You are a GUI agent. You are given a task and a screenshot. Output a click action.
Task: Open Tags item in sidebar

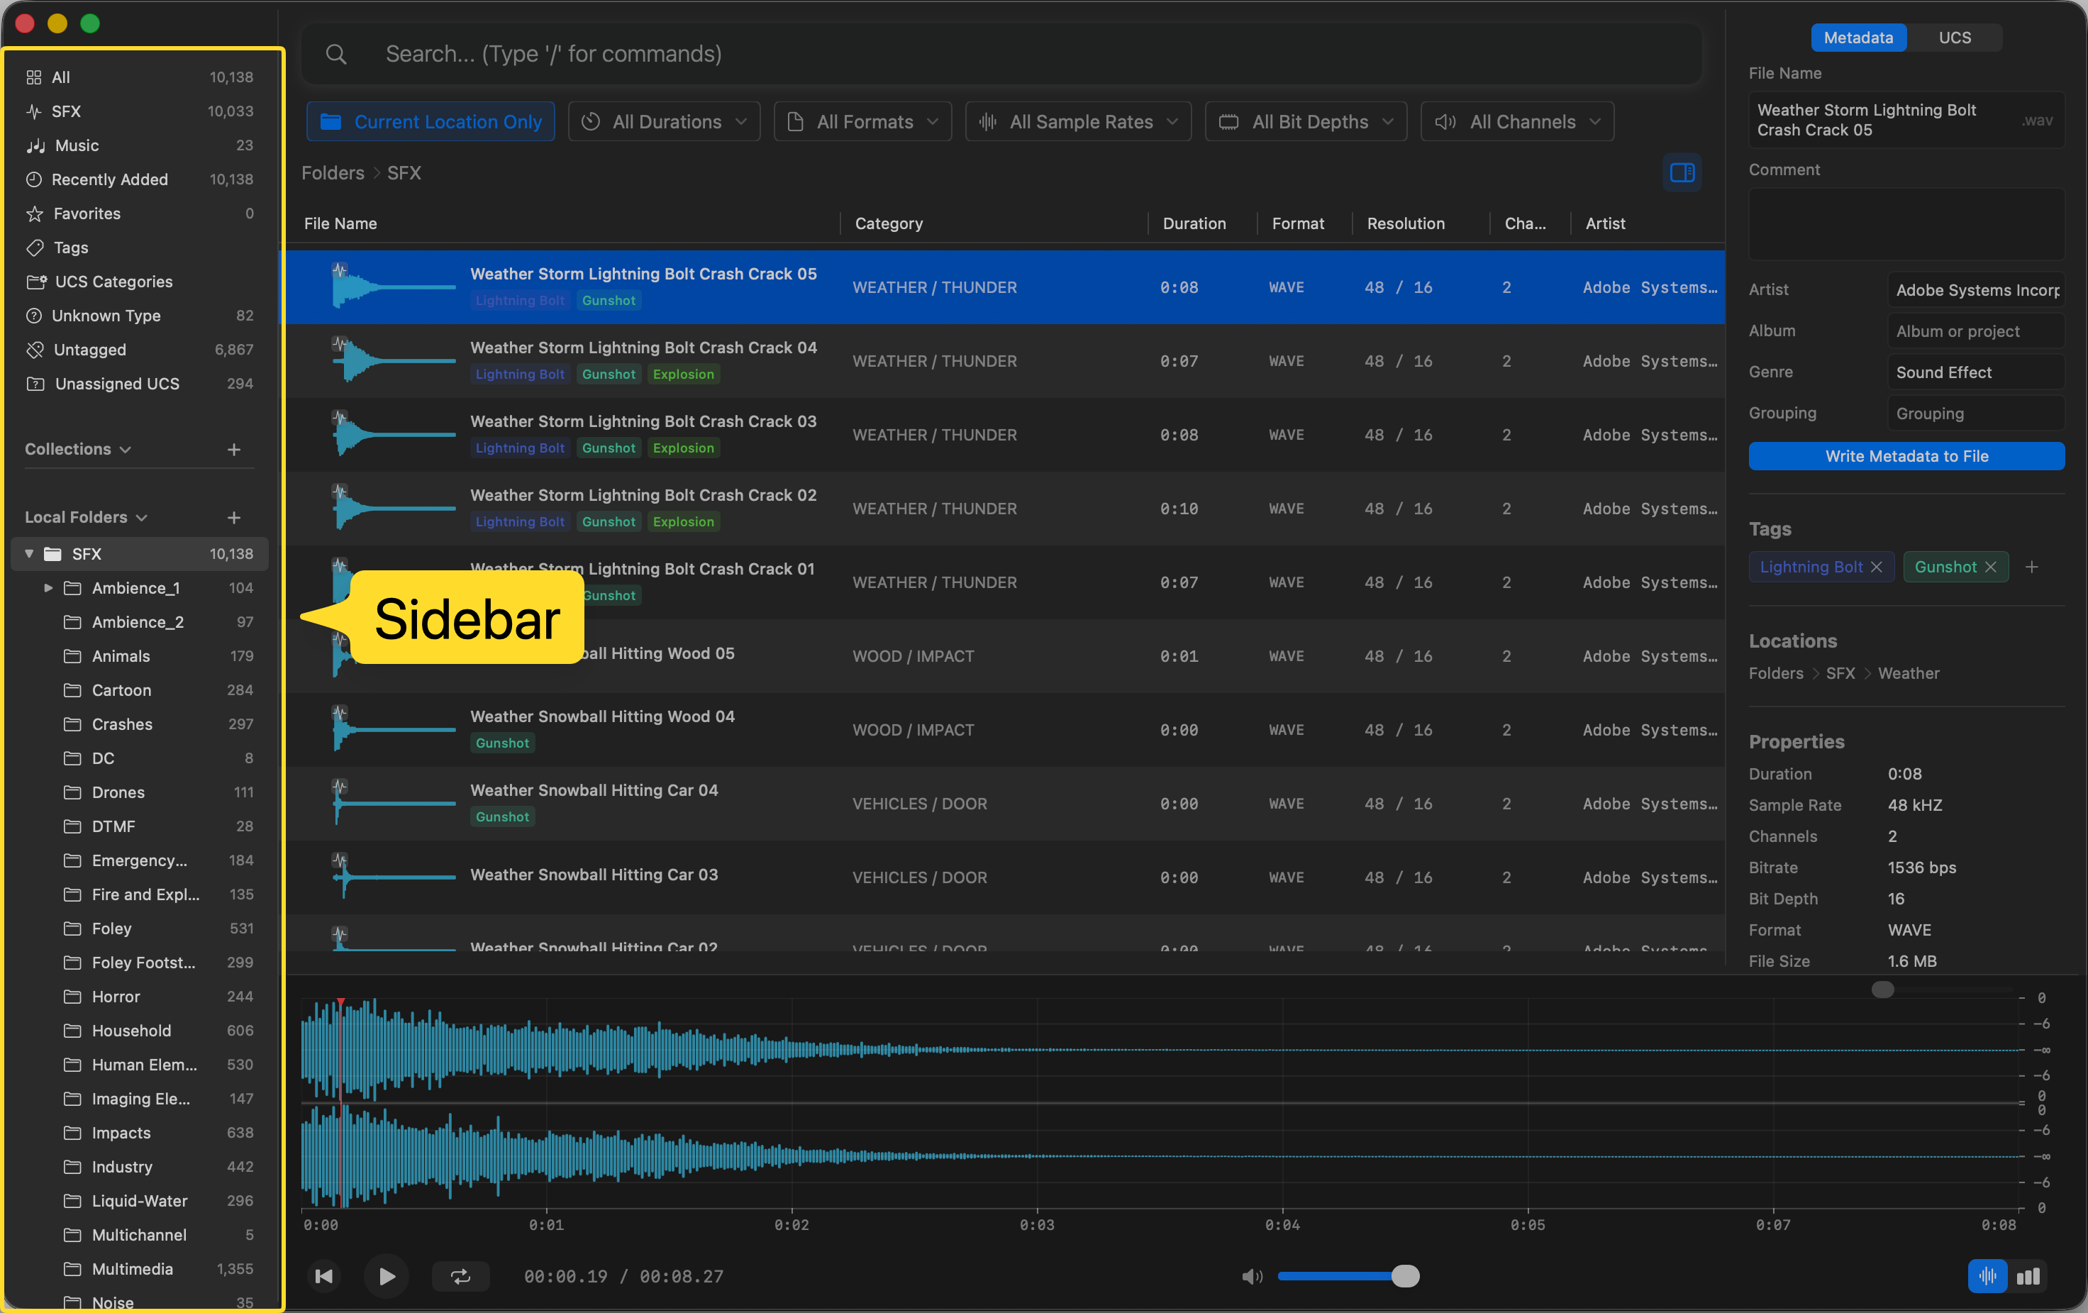pyautogui.click(x=139, y=247)
